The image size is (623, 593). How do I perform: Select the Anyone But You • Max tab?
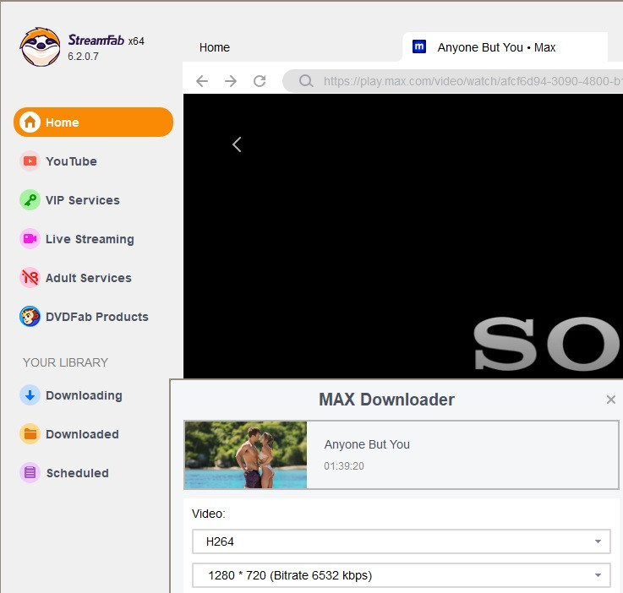(x=496, y=47)
